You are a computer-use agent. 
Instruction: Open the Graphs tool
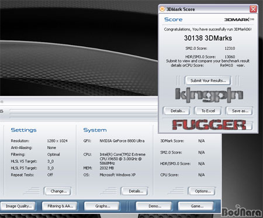point(102,206)
